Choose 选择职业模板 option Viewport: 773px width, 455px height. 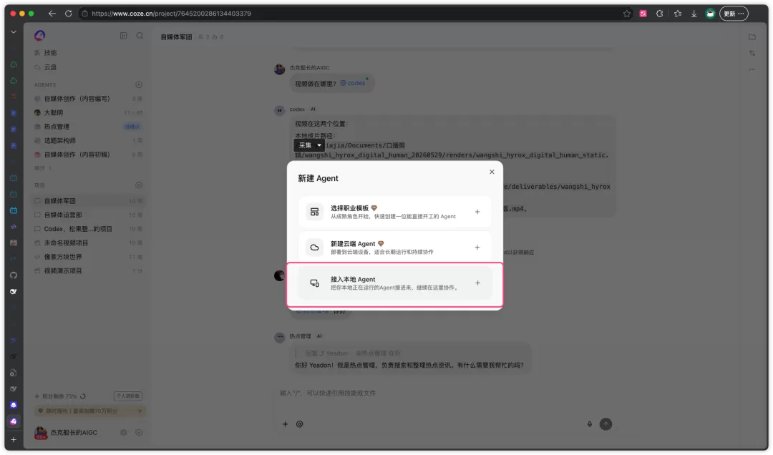click(x=394, y=212)
